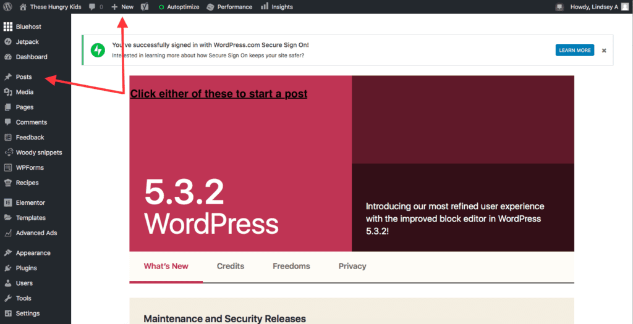
Task: Click the Elementor icon in sidebar
Action: pyautogui.click(x=7, y=202)
